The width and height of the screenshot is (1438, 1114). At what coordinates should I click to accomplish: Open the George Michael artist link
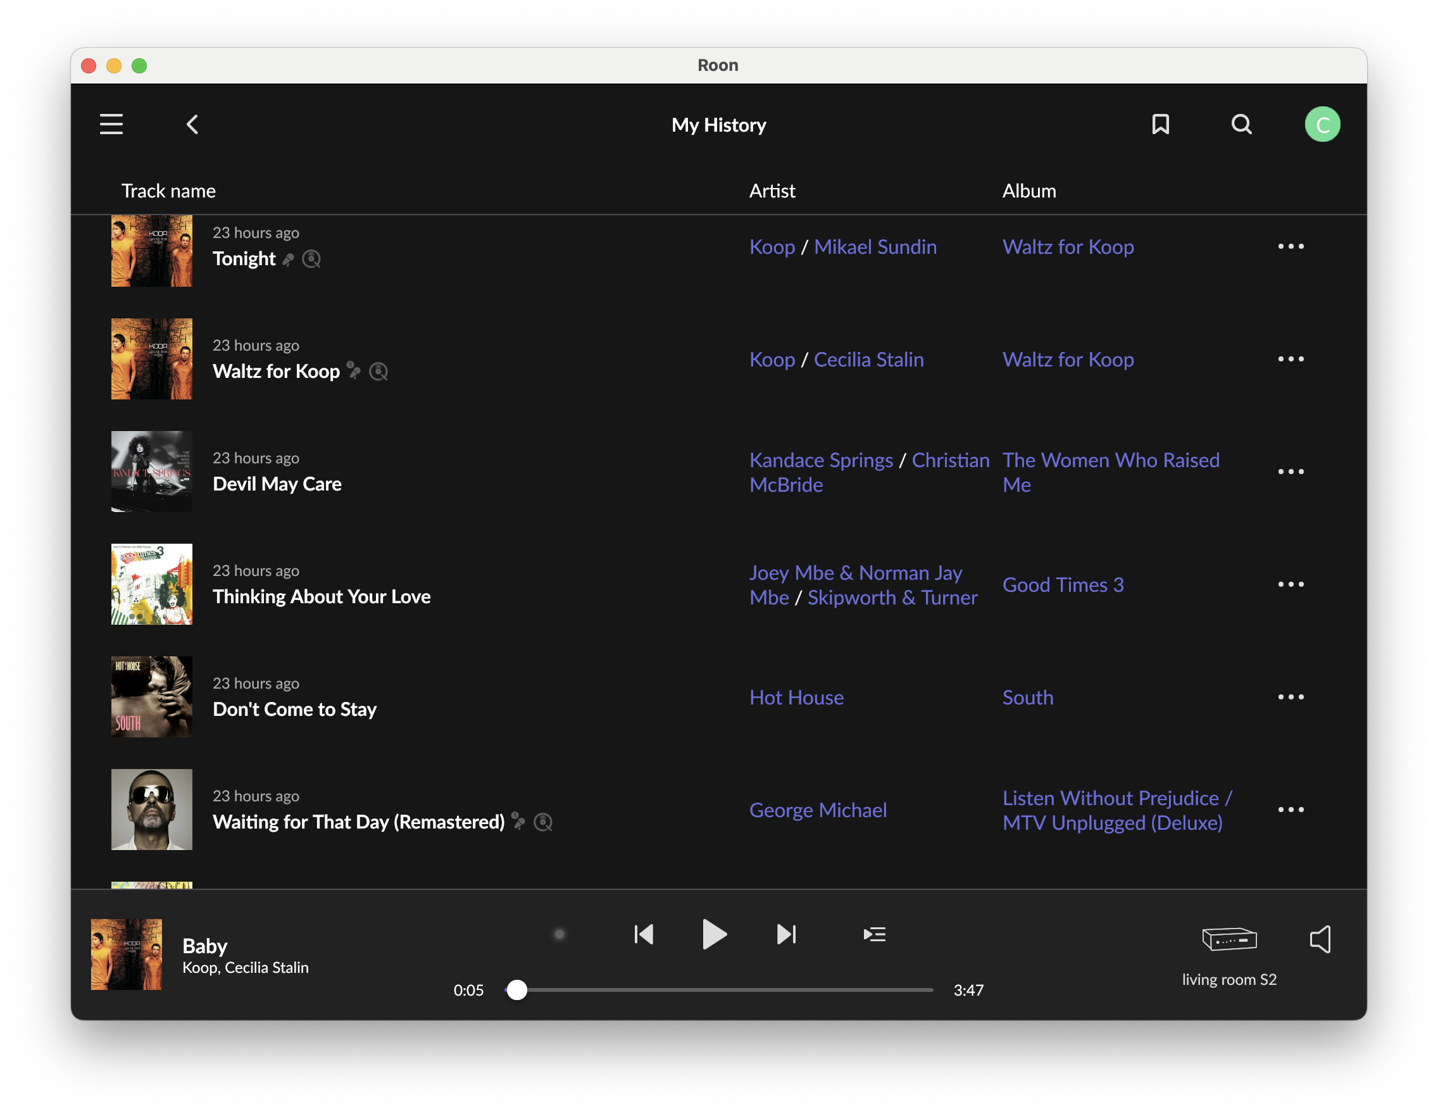tap(818, 810)
